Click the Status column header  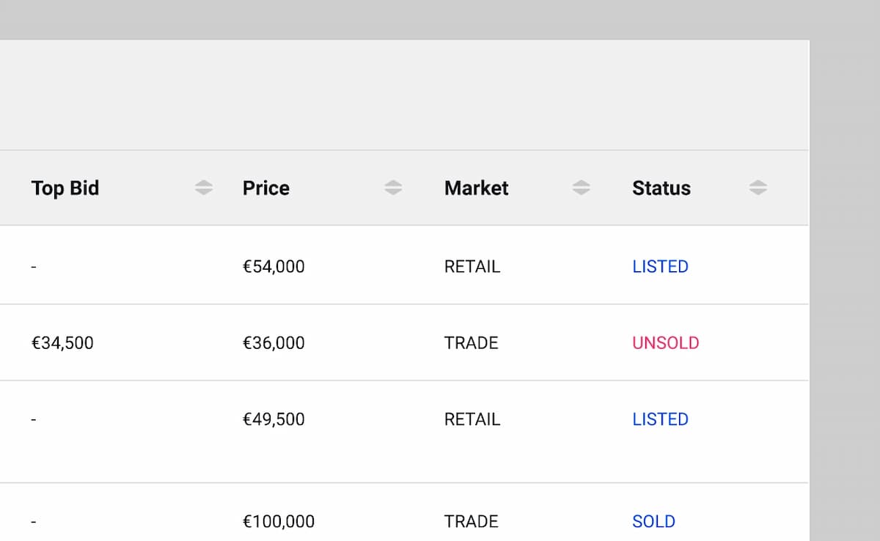coord(661,188)
